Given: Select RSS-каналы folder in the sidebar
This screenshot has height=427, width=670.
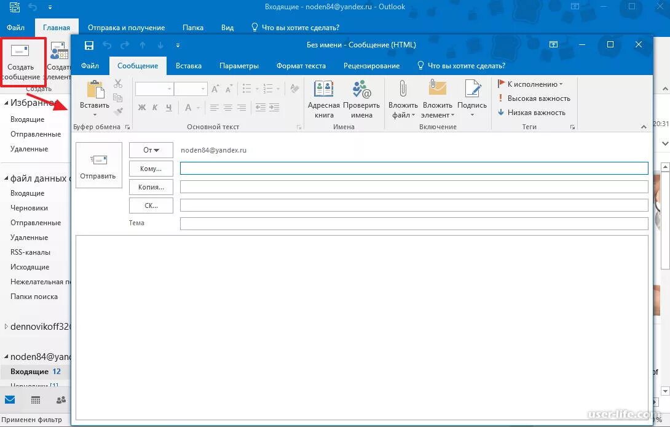Looking at the screenshot, I should tap(30, 252).
